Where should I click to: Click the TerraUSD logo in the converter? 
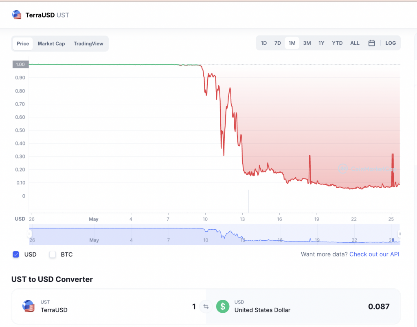[x=29, y=306]
